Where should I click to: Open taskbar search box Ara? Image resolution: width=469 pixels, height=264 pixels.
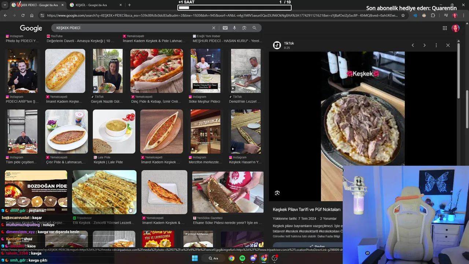214,258
